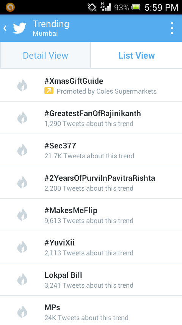Tap the Twitter bird logo
Viewport: 182px width, 325px height.
(x=19, y=28)
